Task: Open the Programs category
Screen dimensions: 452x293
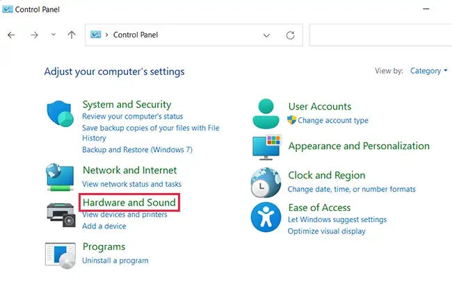Action: coord(104,247)
